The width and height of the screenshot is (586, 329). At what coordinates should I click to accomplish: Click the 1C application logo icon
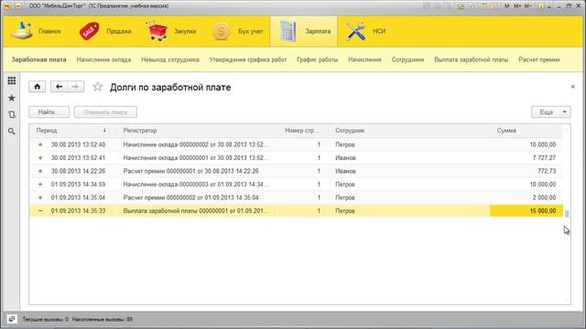coord(7,6)
